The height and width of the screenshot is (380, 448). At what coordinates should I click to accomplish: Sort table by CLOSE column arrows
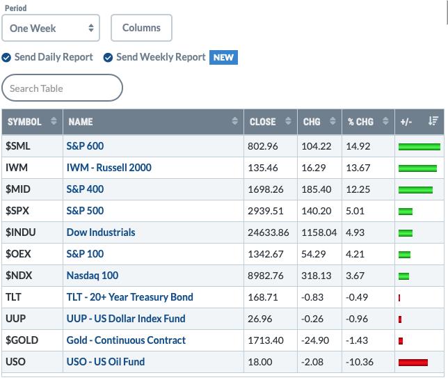coord(288,121)
